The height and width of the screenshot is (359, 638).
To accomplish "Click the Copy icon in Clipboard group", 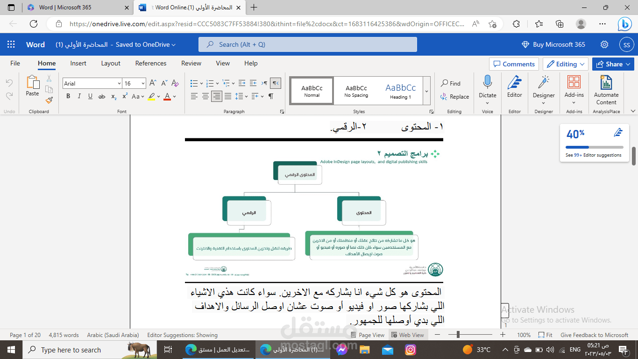I will click(49, 89).
